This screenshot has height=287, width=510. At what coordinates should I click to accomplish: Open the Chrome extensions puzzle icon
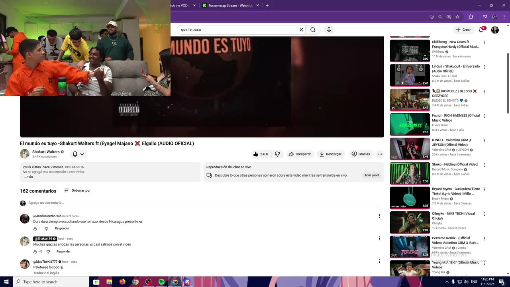(471, 17)
